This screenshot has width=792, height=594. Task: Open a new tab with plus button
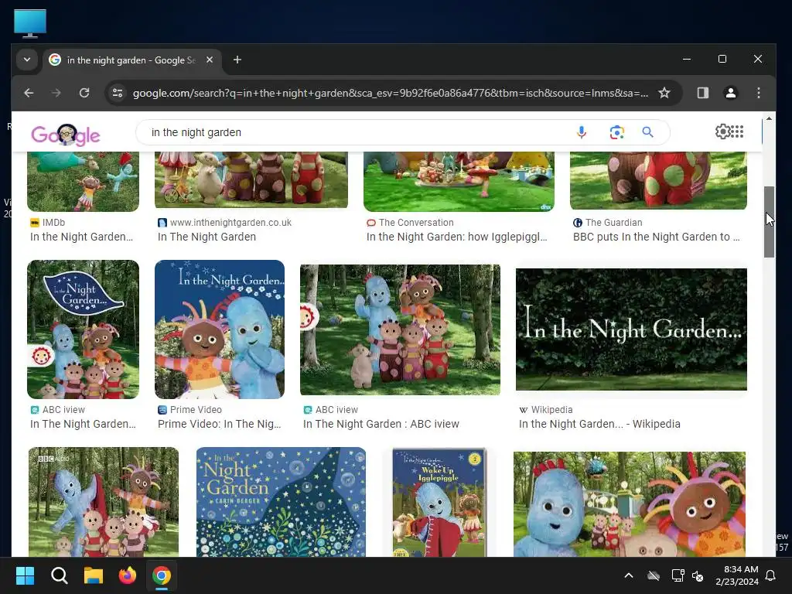pyautogui.click(x=237, y=60)
